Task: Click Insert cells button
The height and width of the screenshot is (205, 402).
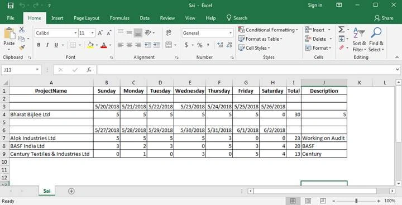Action: coord(318,30)
